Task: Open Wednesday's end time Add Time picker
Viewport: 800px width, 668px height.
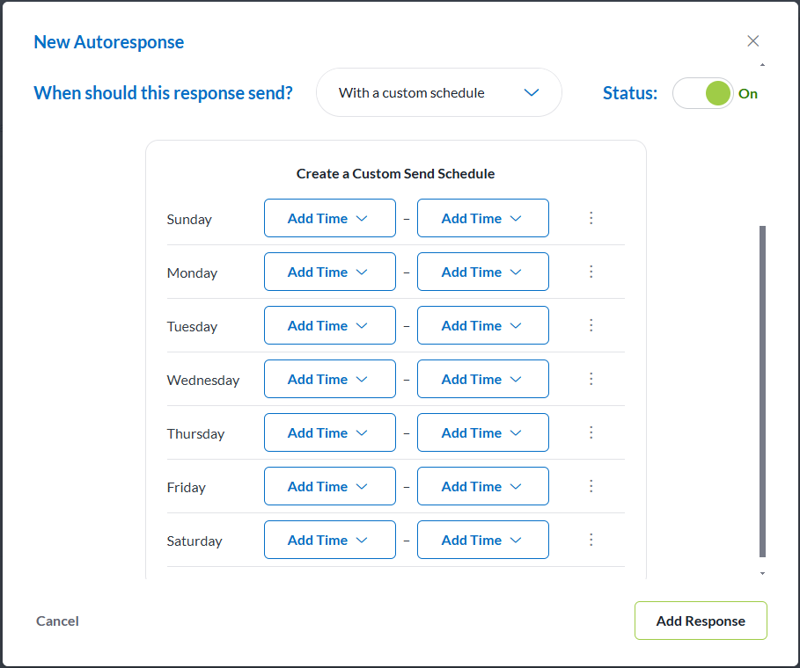Action: pos(482,378)
